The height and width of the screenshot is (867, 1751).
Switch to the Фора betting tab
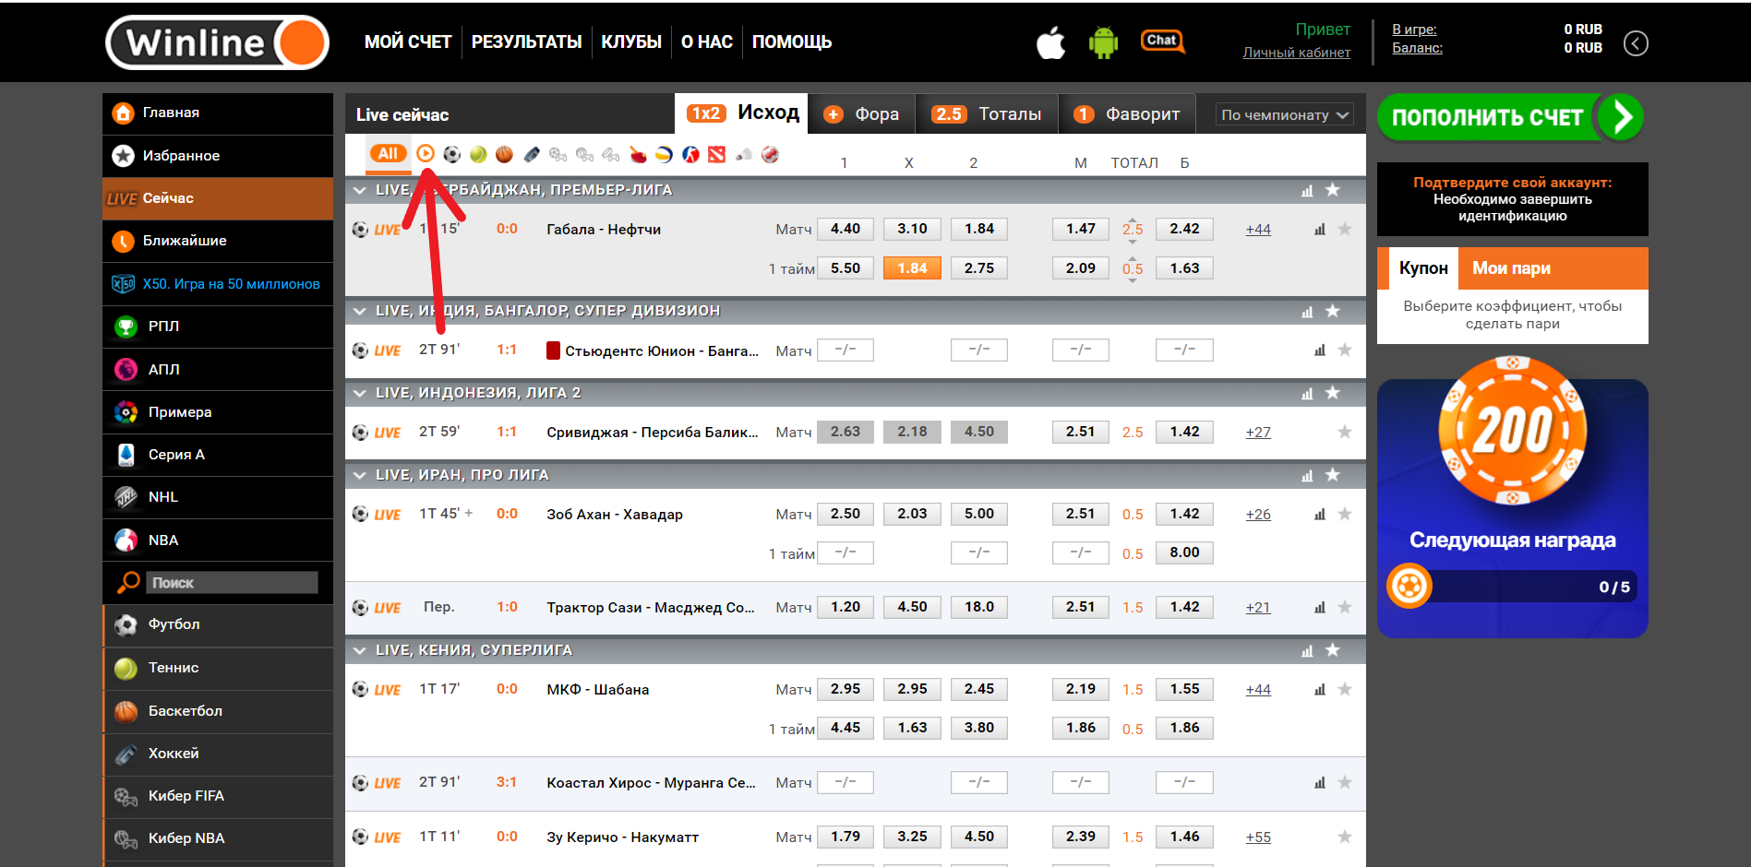tap(861, 114)
